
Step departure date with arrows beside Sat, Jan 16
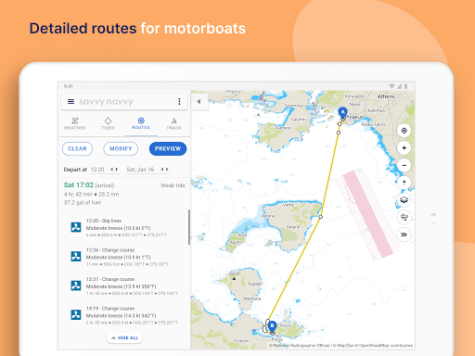(x=164, y=170)
